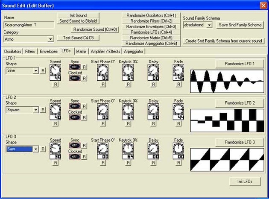Viewport: 269px width, 199px height.
Task: Toggle LFO 2 Clocked switch
Action: click(x=75, y=117)
